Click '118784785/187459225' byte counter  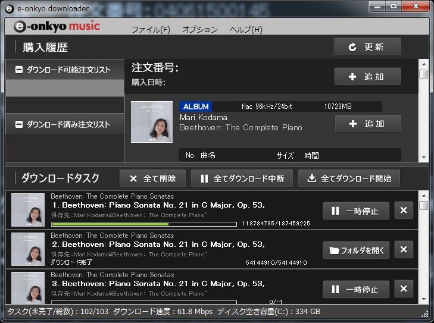(276, 224)
